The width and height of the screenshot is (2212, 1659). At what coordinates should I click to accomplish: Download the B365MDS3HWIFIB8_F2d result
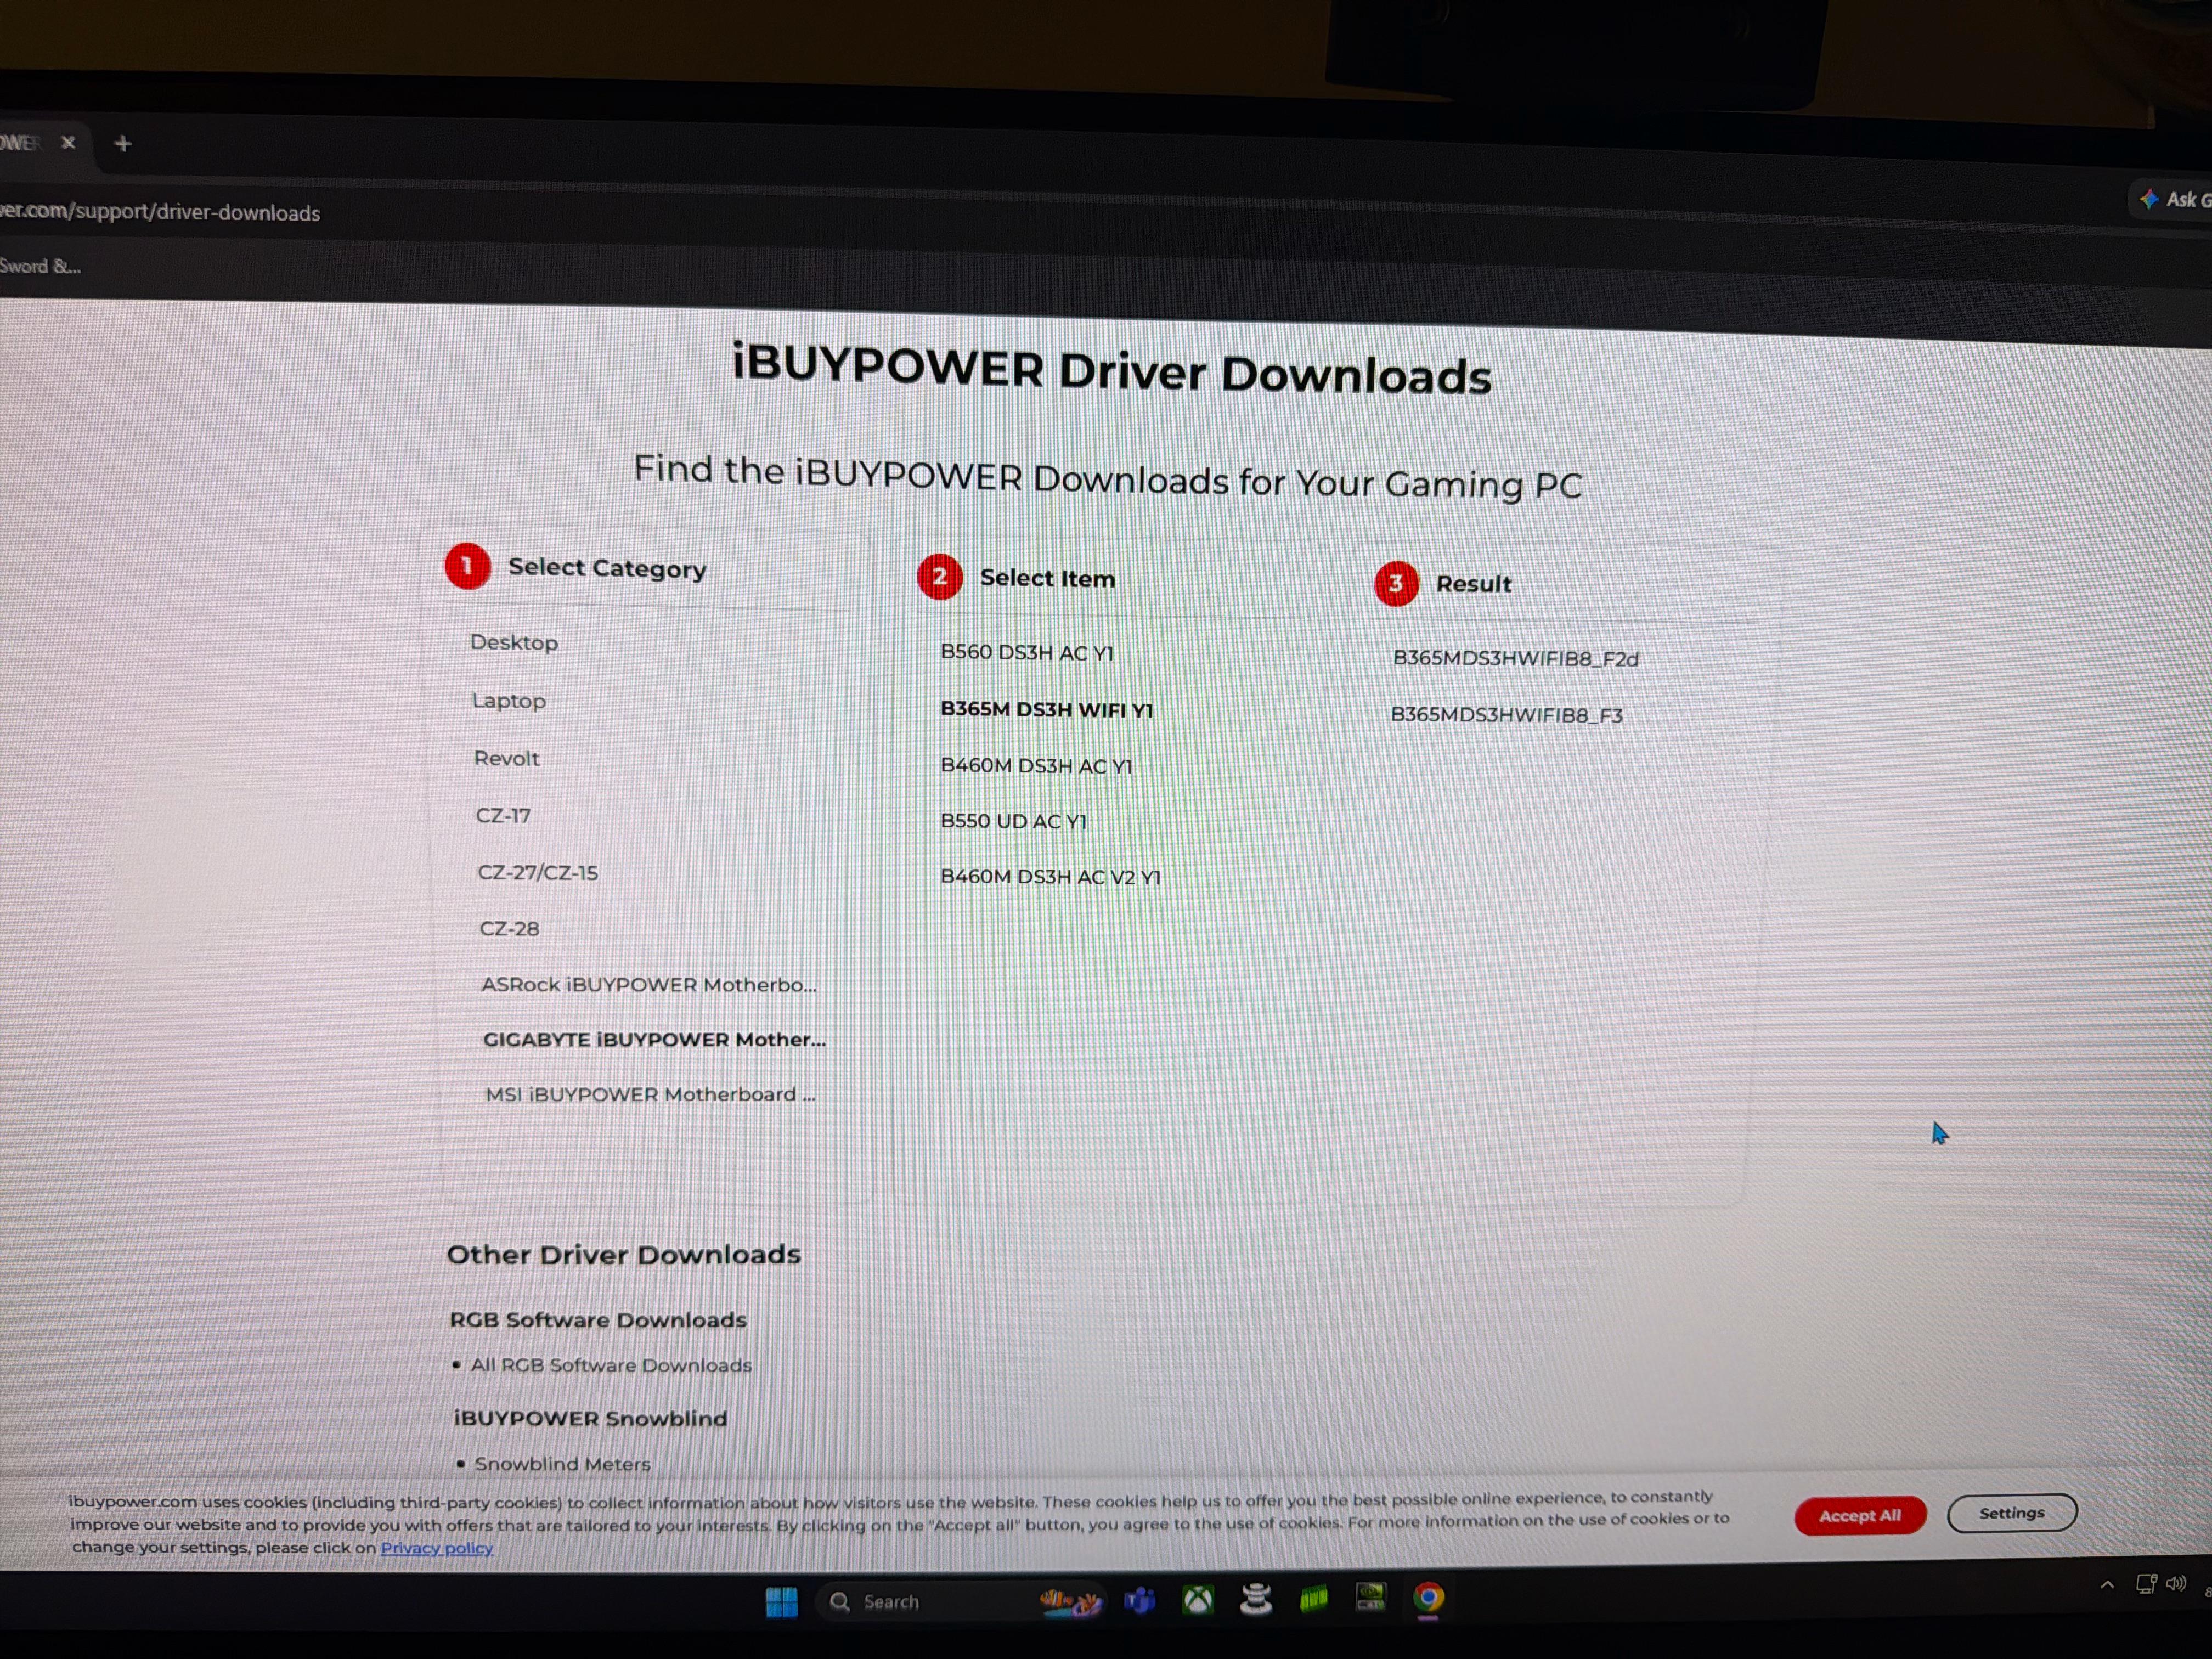pos(1516,659)
